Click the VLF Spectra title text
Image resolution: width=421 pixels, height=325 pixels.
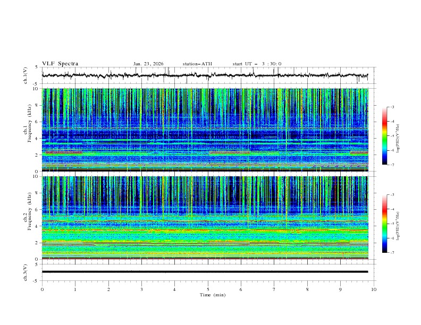click(60, 64)
